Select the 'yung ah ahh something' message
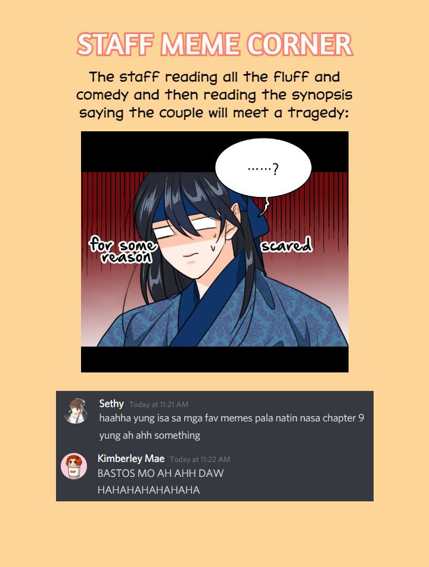This screenshot has height=567, width=429. click(x=150, y=435)
